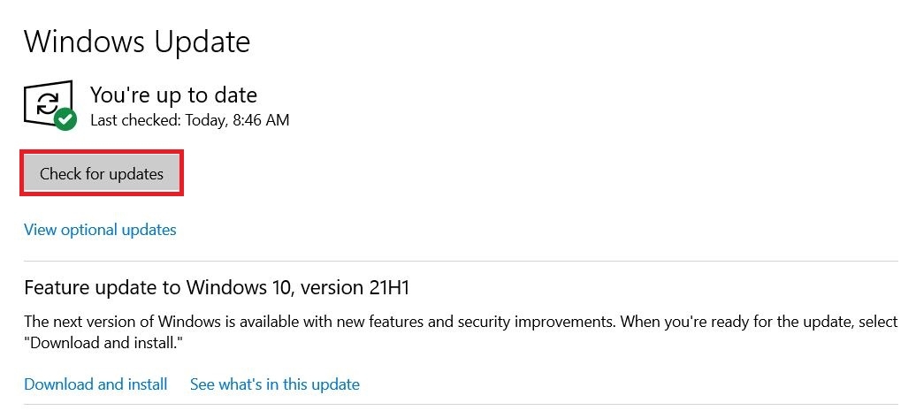Click the circular arrows inside the update icon

[46, 100]
